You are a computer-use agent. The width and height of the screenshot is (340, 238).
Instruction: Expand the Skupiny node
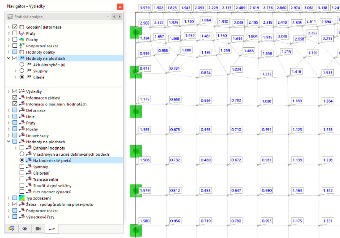[x=15, y=71]
